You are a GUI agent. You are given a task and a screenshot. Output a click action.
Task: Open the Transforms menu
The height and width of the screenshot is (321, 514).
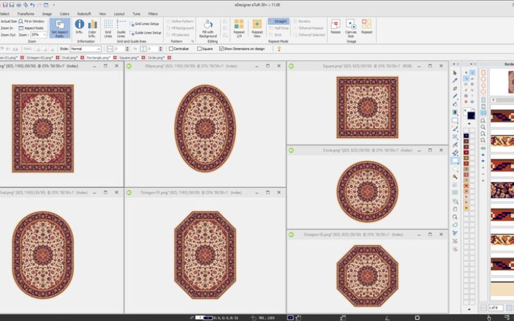coord(26,13)
